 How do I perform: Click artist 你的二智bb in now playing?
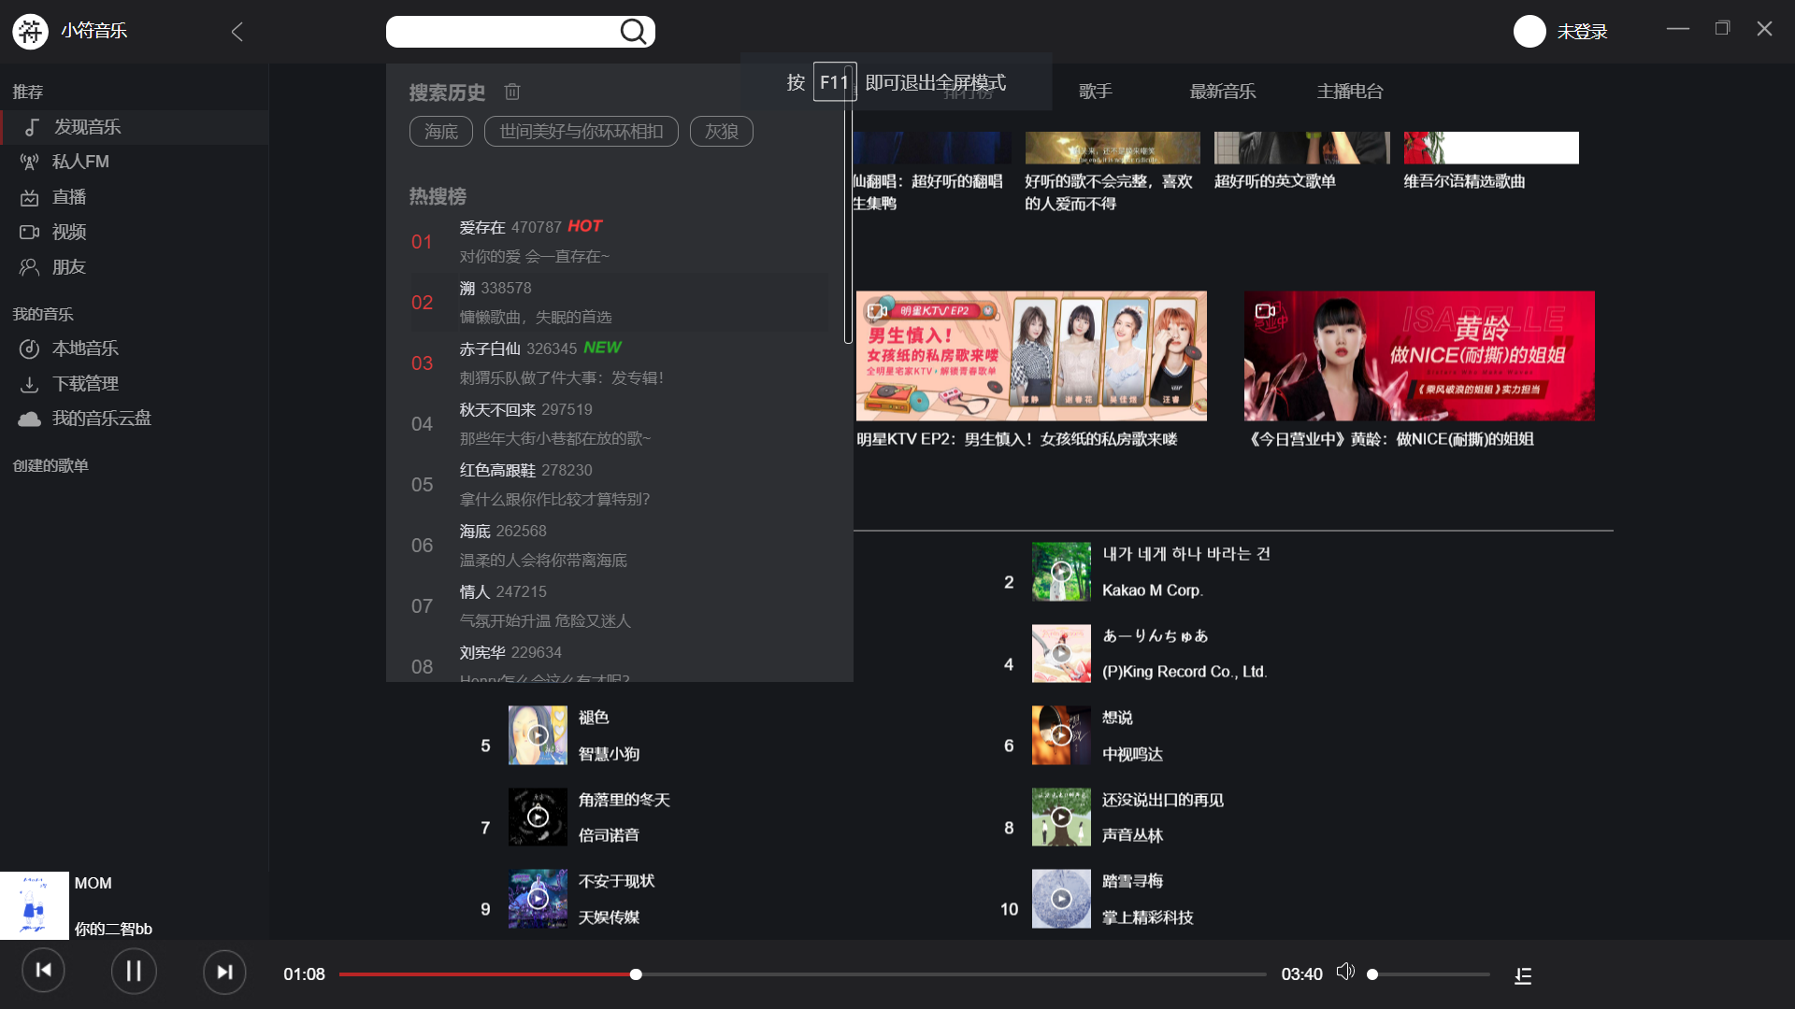(113, 929)
